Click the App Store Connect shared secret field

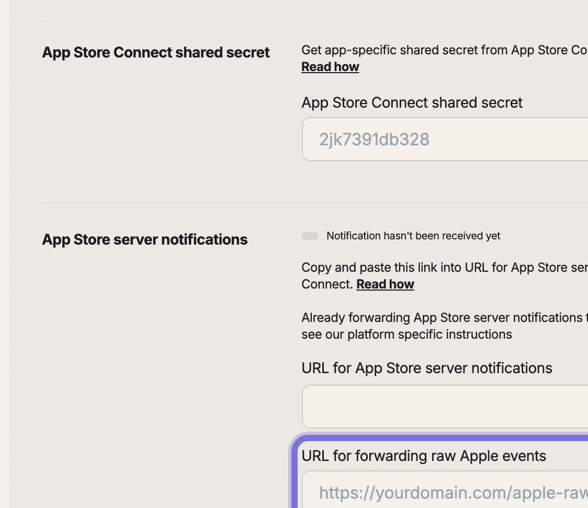pyautogui.click(x=445, y=140)
